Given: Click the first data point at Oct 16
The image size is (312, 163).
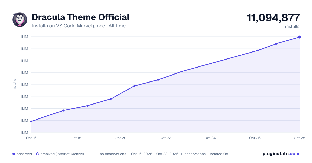Looking at the screenshot, I should pyautogui.click(x=31, y=121).
